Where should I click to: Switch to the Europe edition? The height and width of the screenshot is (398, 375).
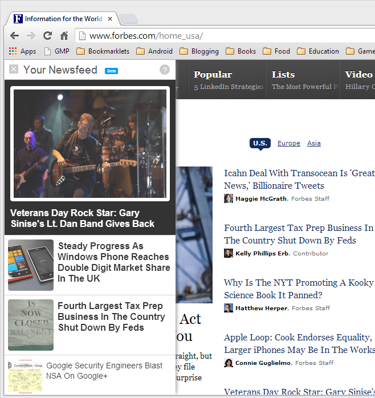(x=289, y=143)
